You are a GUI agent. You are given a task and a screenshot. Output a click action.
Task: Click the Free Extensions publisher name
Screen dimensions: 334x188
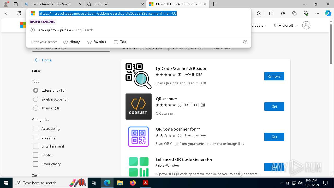[195, 135]
